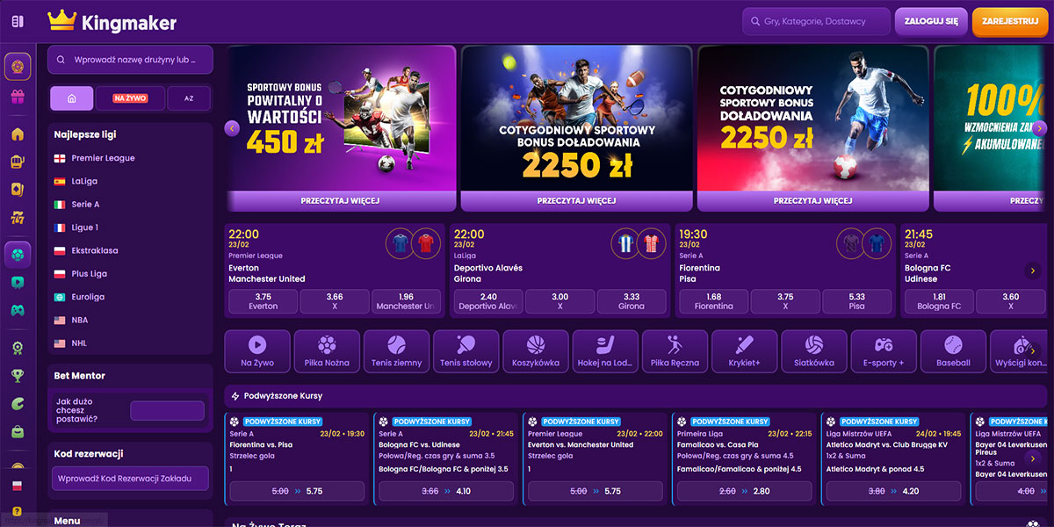
Task: Show the next promo banner with right arrow
Action: pyautogui.click(x=1040, y=128)
